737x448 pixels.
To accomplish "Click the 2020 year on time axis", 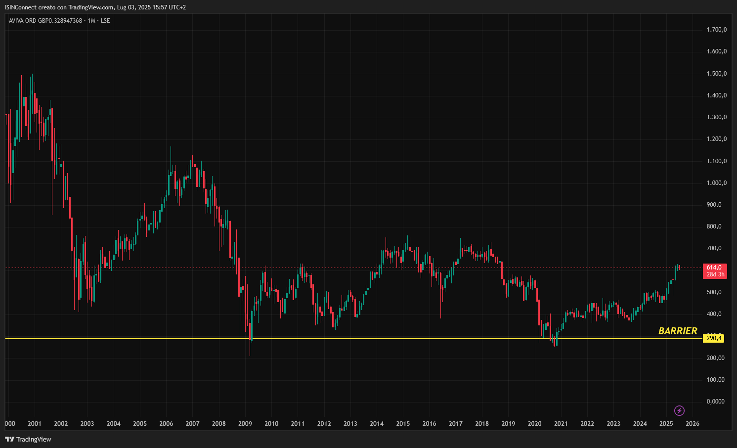I will coord(535,424).
